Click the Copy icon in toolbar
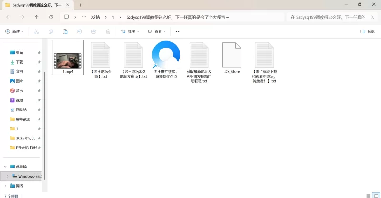The width and height of the screenshot is (381, 198). coord(50,31)
